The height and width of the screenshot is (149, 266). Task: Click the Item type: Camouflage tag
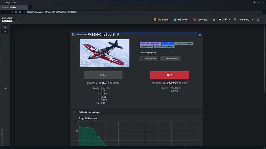pos(150,43)
